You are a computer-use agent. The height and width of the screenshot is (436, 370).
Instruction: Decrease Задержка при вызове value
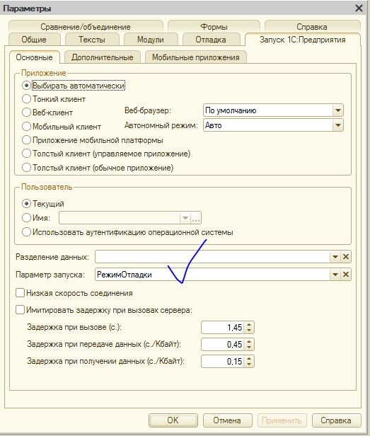(249, 331)
